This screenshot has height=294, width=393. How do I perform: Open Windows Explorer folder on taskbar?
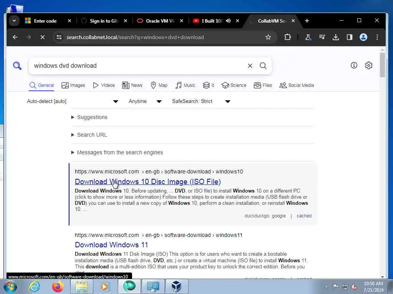tap(82, 286)
